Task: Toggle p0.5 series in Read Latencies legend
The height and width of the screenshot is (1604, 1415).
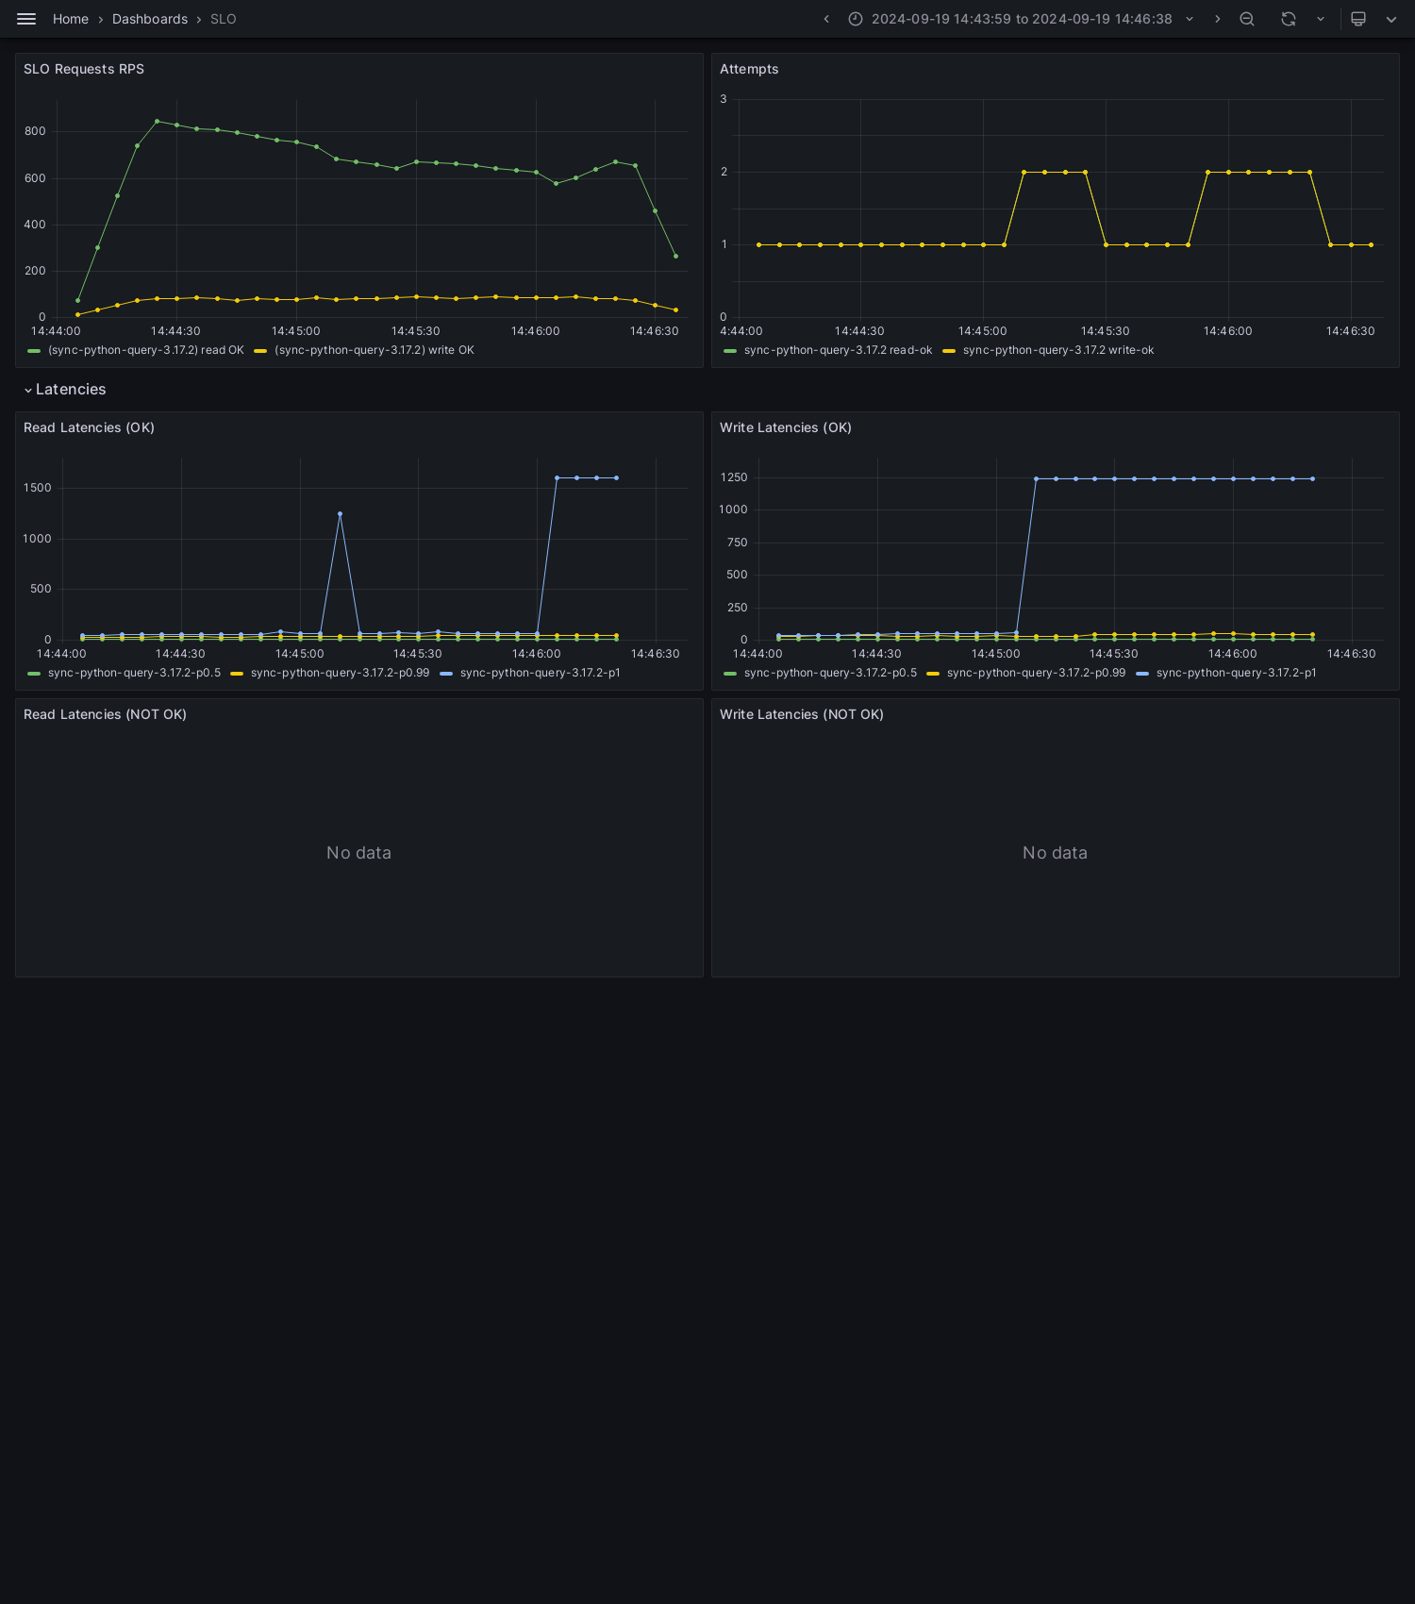Action: 134,673
